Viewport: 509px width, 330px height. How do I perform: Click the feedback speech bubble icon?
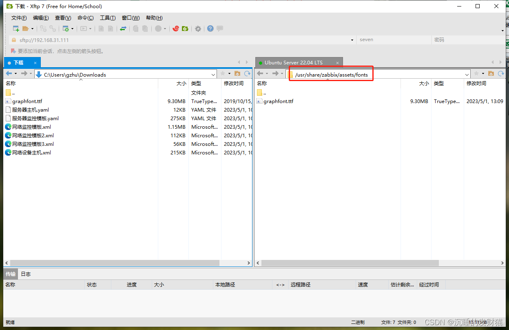220,29
